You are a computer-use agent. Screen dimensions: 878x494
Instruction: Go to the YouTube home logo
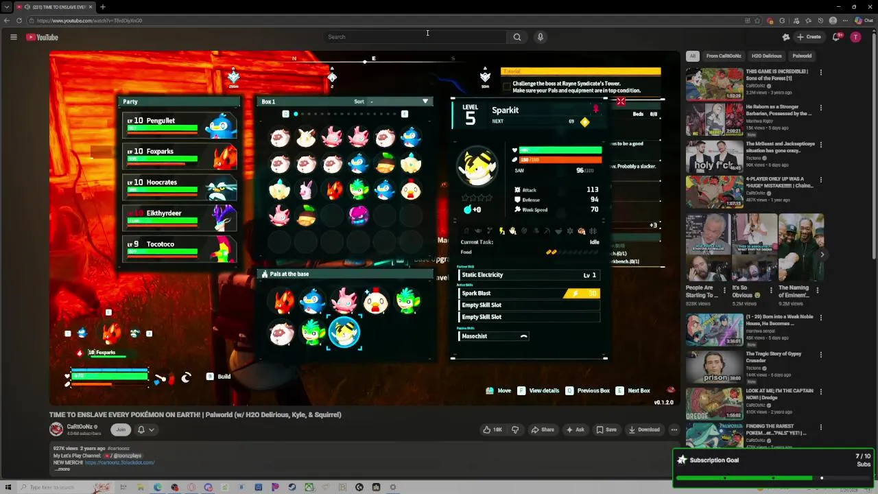pos(43,37)
